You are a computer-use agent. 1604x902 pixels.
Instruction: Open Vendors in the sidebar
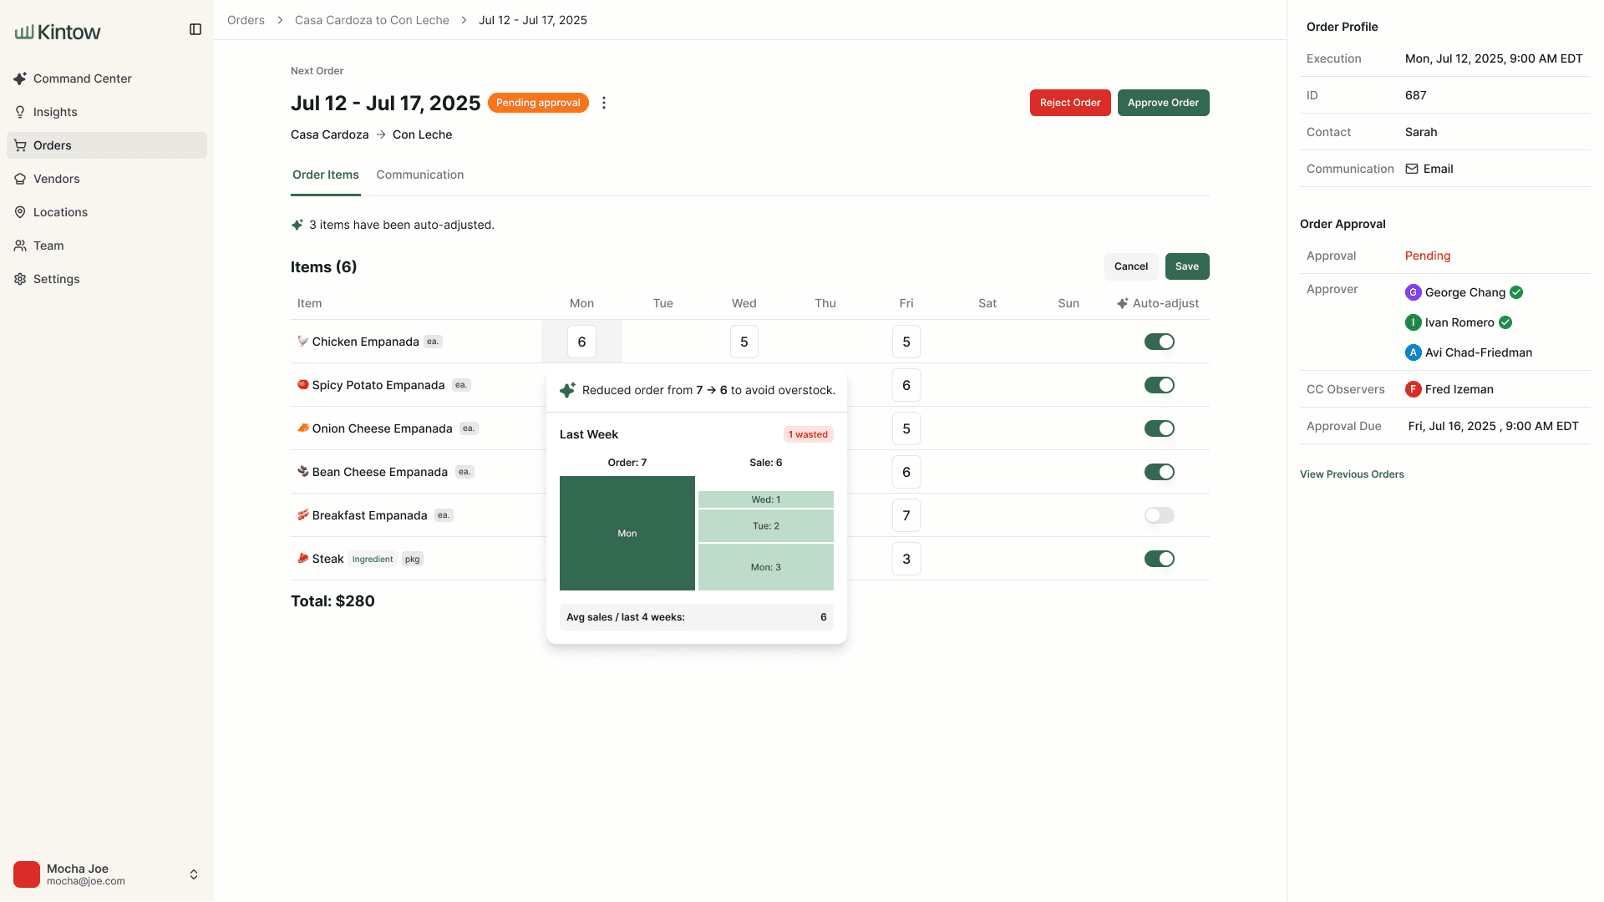tap(56, 179)
